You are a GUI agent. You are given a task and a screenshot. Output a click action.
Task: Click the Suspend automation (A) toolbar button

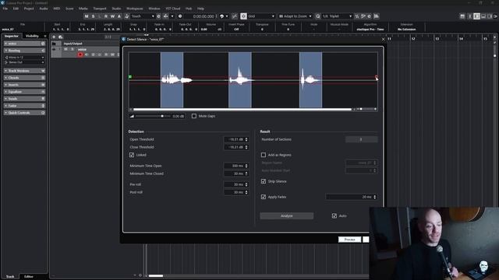point(119,16)
